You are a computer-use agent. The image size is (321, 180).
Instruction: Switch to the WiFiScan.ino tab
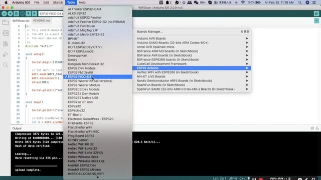coord(21,20)
